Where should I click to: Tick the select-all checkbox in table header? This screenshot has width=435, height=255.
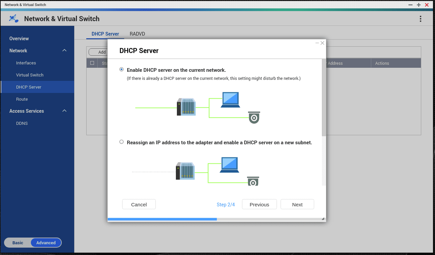click(92, 63)
